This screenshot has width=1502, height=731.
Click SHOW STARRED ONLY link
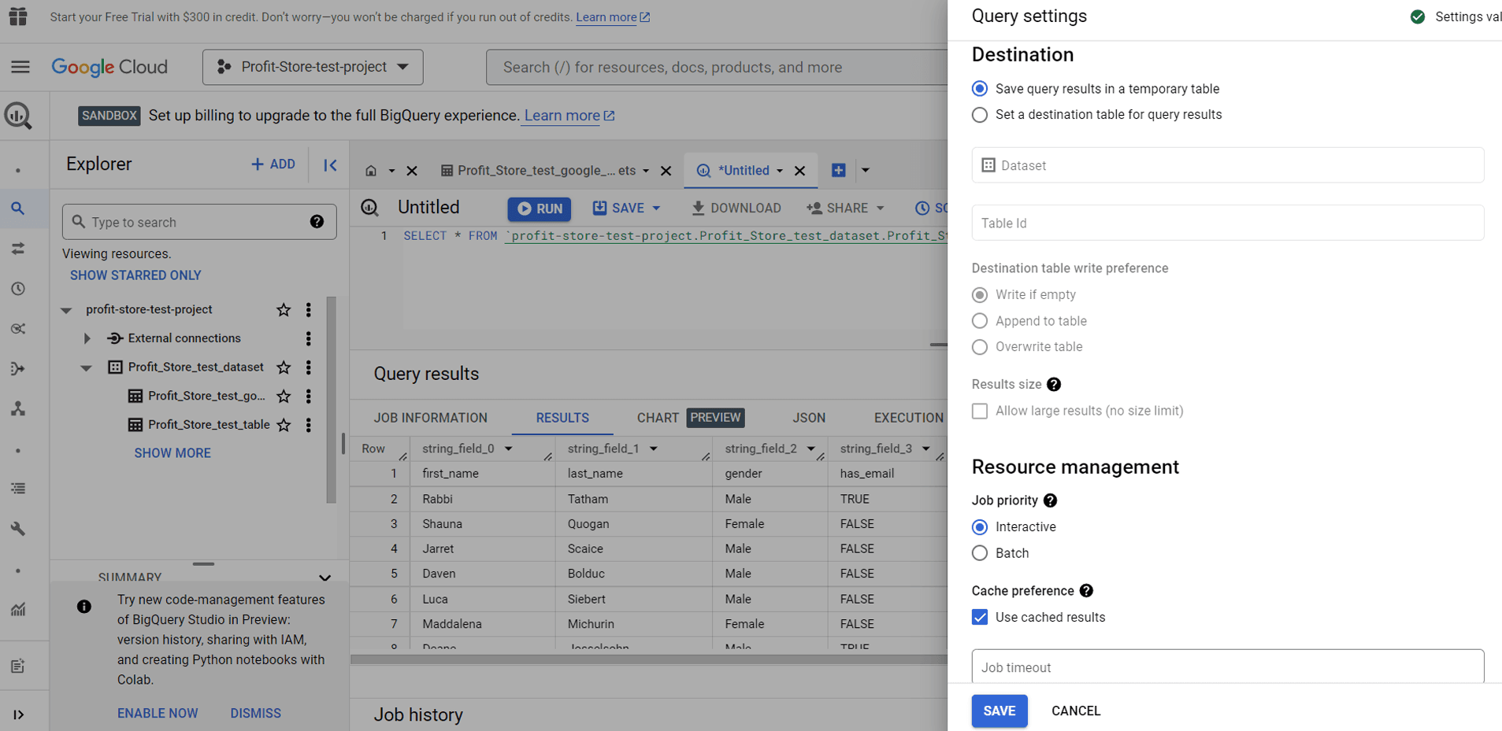pyautogui.click(x=135, y=275)
